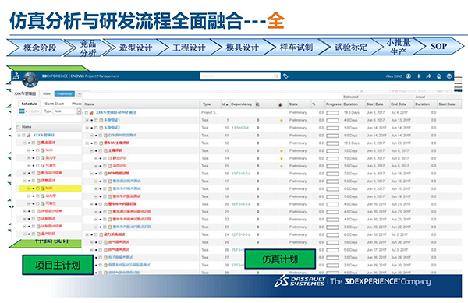Click the task icon in Id 1 row

101,120
